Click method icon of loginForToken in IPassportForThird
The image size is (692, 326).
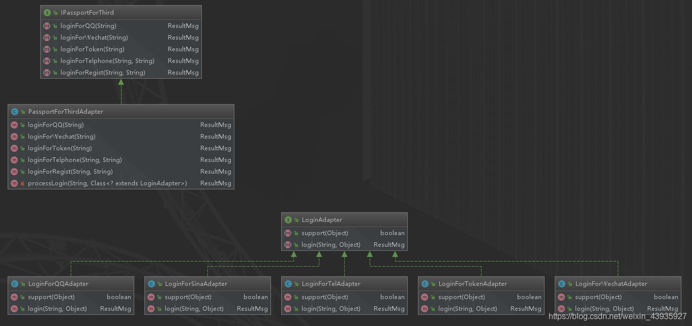[x=47, y=49]
